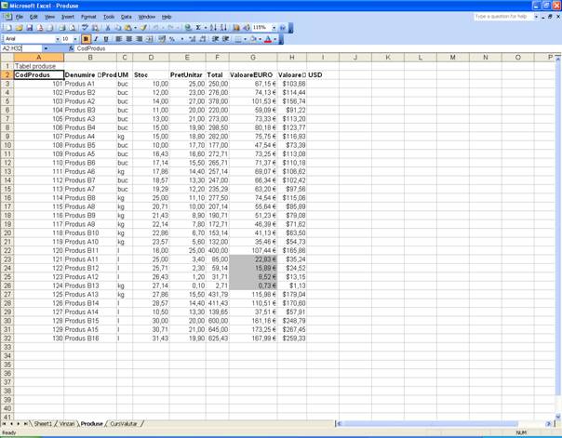Toggle Bold formatting button

(86, 39)
